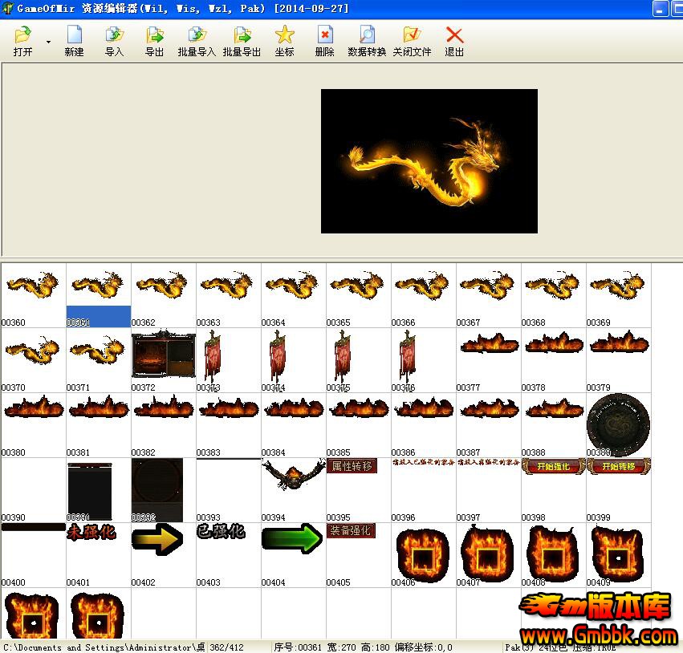Select the fire frame thumbnail 00406
Screen dimensions: 683x653
tap(423, 554)
